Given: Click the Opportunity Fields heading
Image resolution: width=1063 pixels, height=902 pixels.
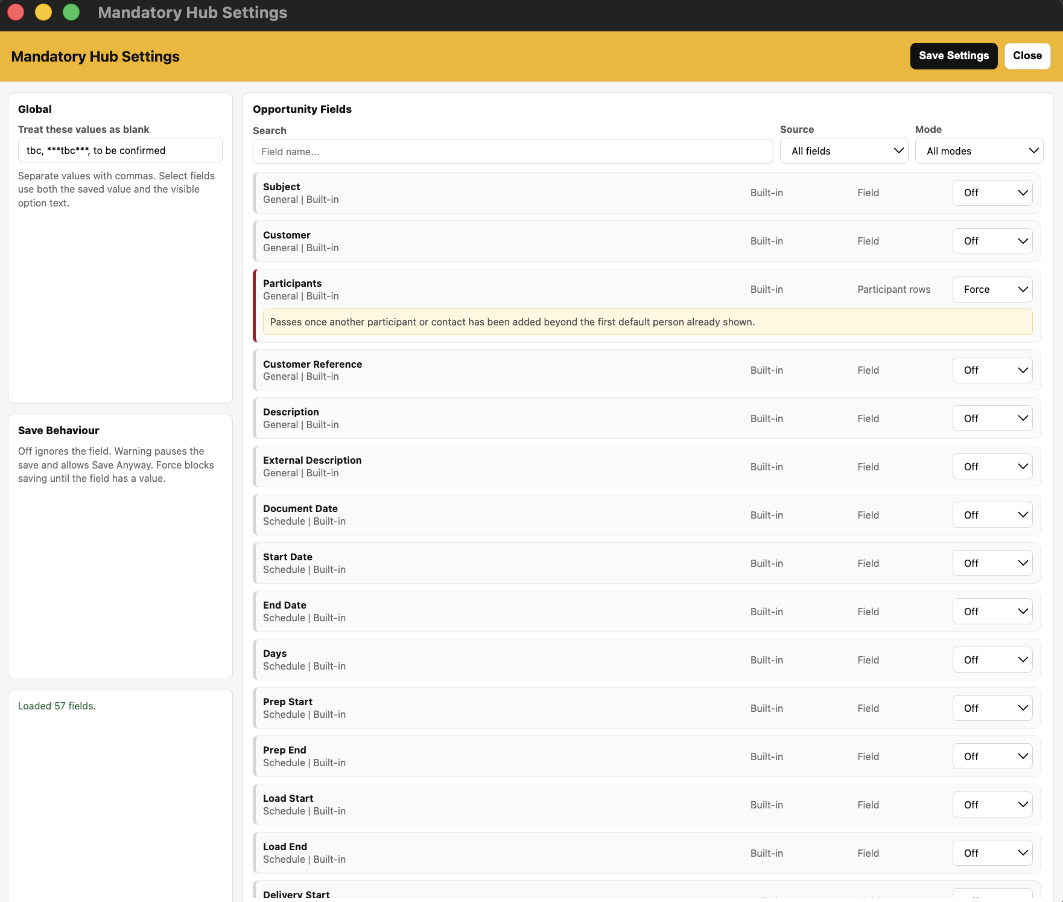Looking at the screenshot, I should click(302, 109).
